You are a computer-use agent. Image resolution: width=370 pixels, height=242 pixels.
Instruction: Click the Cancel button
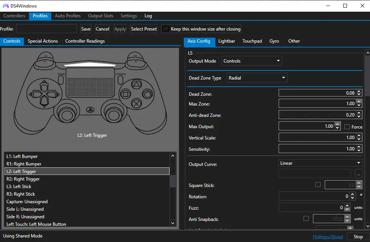[x=102, y=29]
